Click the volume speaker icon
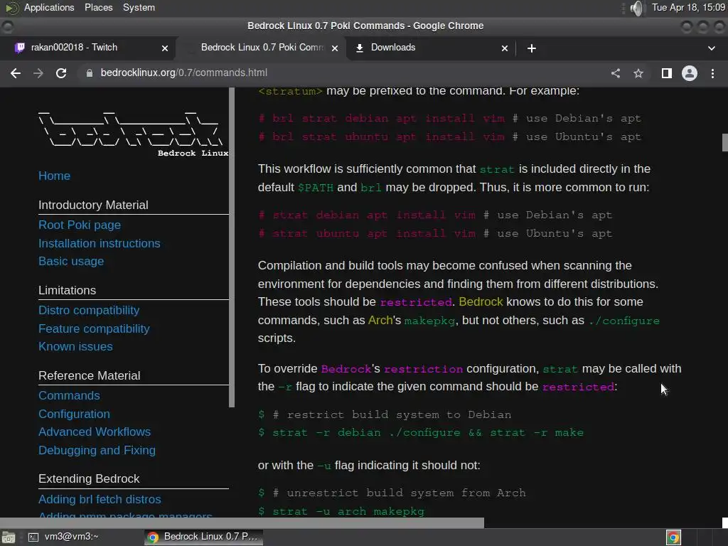This screenshot has width=728, height=546. (638, 8)
